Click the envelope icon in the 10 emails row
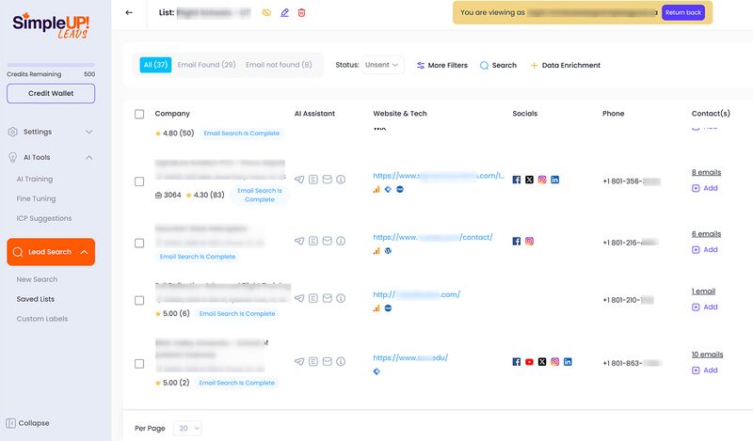Viewport: 753px width, 441px height. [327, 362]
